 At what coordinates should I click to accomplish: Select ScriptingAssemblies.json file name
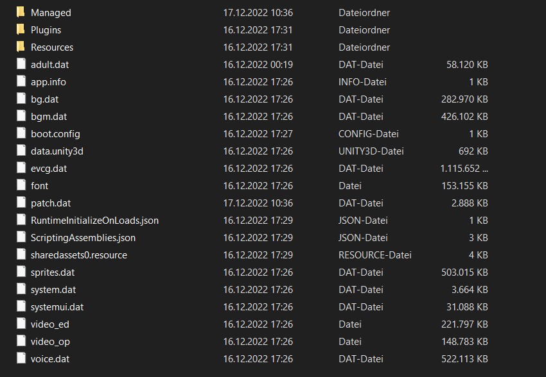click(83, 237)
